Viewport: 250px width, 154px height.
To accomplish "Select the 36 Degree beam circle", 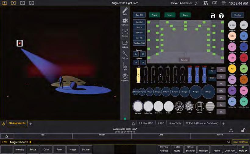I will tap(175, 92).
